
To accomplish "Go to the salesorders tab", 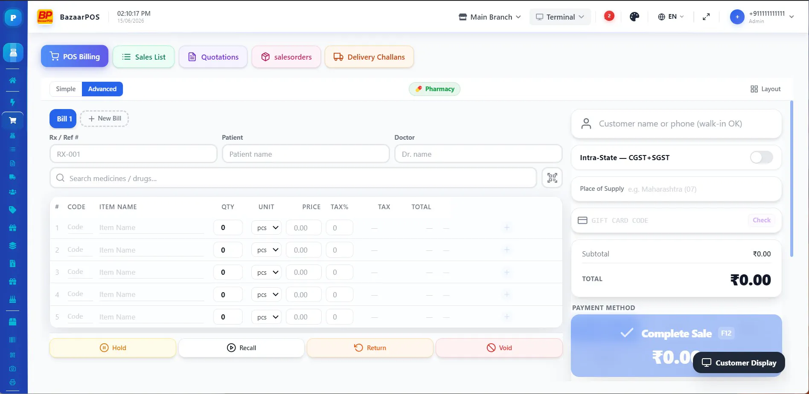I will (286, 57).
